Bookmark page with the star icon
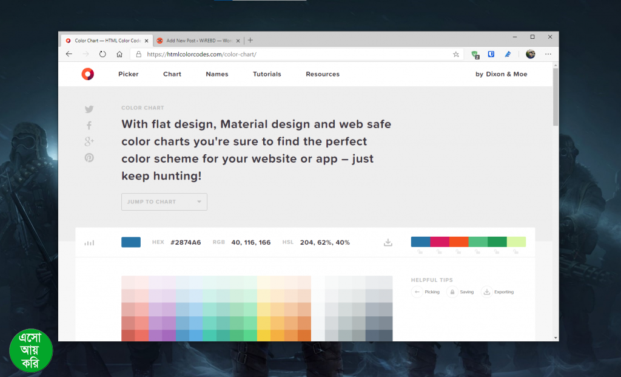Viewport: 621px width, 377px height. click(x=456, y=54)
